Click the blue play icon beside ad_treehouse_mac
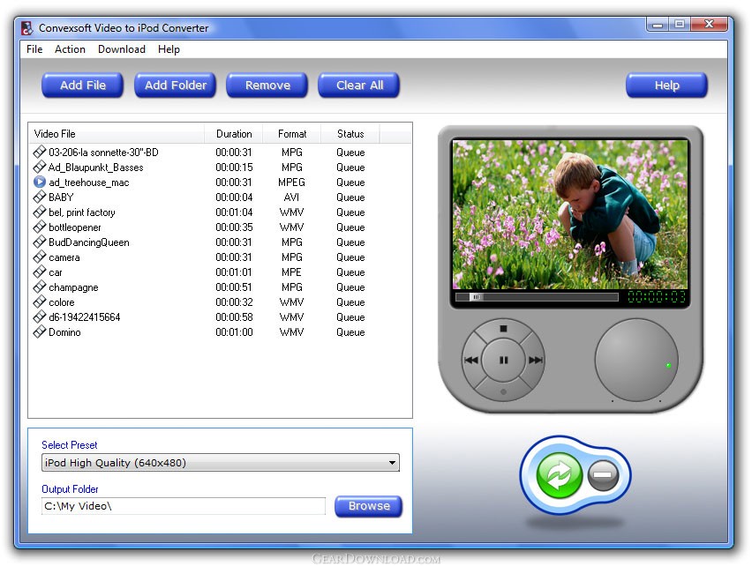 [40, 182]
